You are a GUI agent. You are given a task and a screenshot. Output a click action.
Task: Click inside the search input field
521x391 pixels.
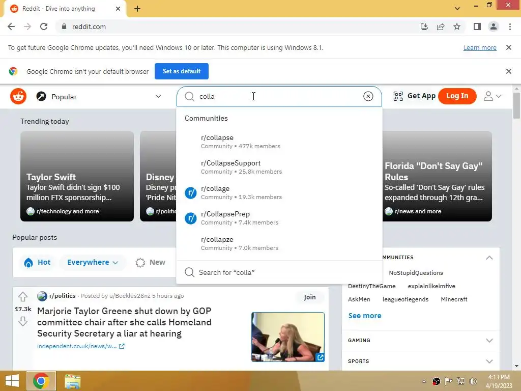tap(279, 96)
